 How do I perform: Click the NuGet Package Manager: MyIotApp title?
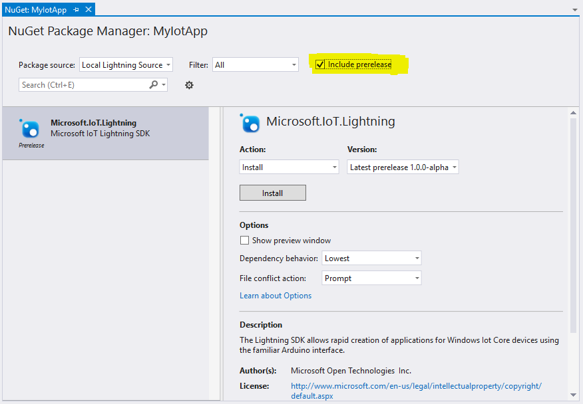[108, 31]
